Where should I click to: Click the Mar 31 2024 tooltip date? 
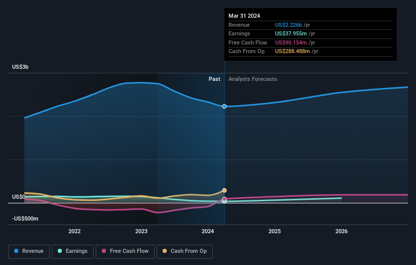[x=244, y=16]
